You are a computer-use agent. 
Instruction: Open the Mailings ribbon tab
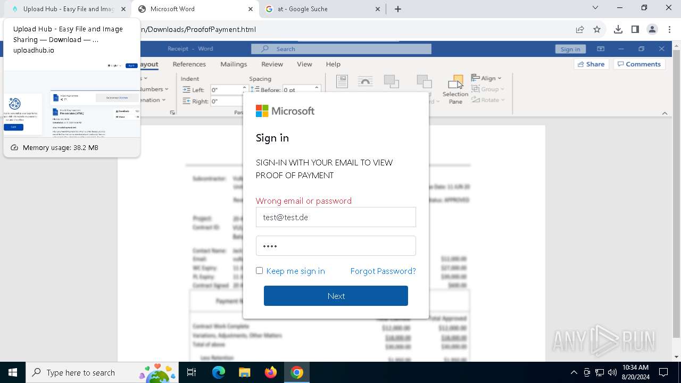234,64
